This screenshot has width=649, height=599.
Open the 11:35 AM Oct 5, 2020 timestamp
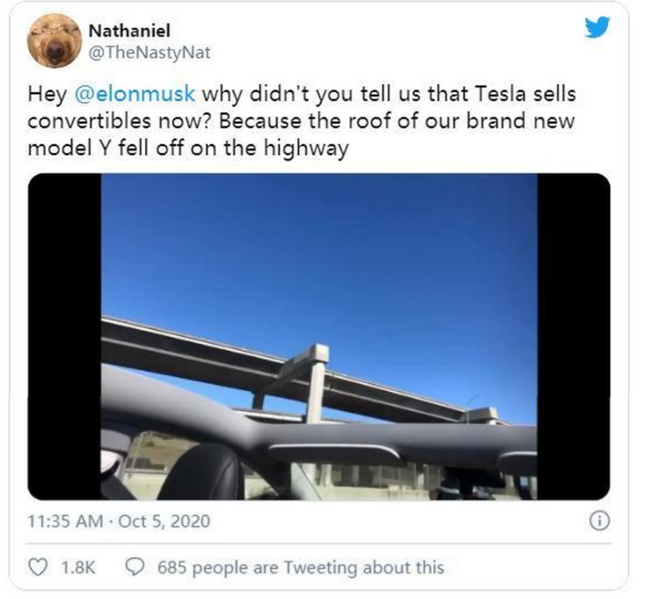[x=119, y=521]
